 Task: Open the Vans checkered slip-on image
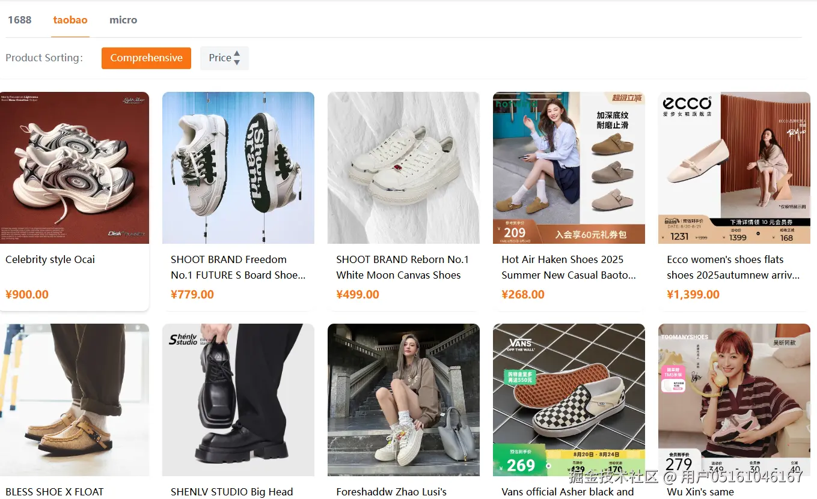point(569,400)
